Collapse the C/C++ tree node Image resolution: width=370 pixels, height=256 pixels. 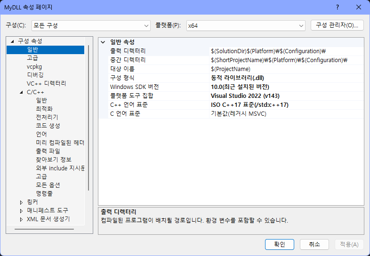tap(21, 92)
